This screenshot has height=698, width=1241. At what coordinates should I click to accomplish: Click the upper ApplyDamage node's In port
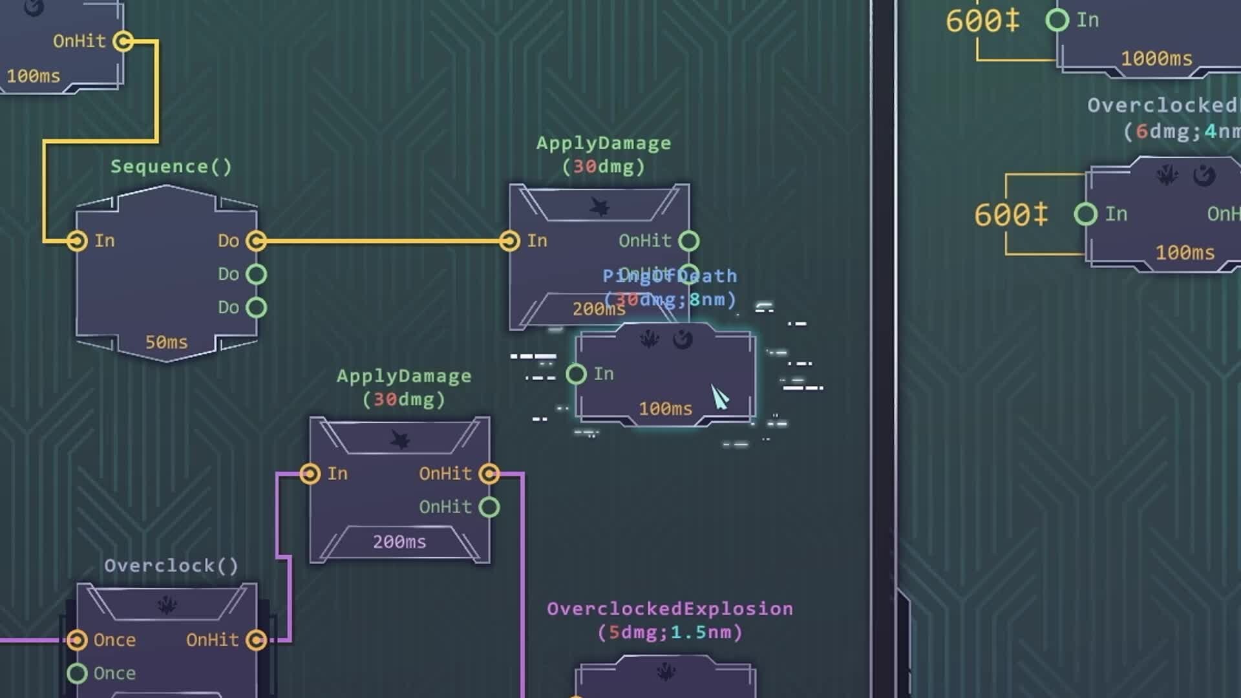click(x=509, y=241)
